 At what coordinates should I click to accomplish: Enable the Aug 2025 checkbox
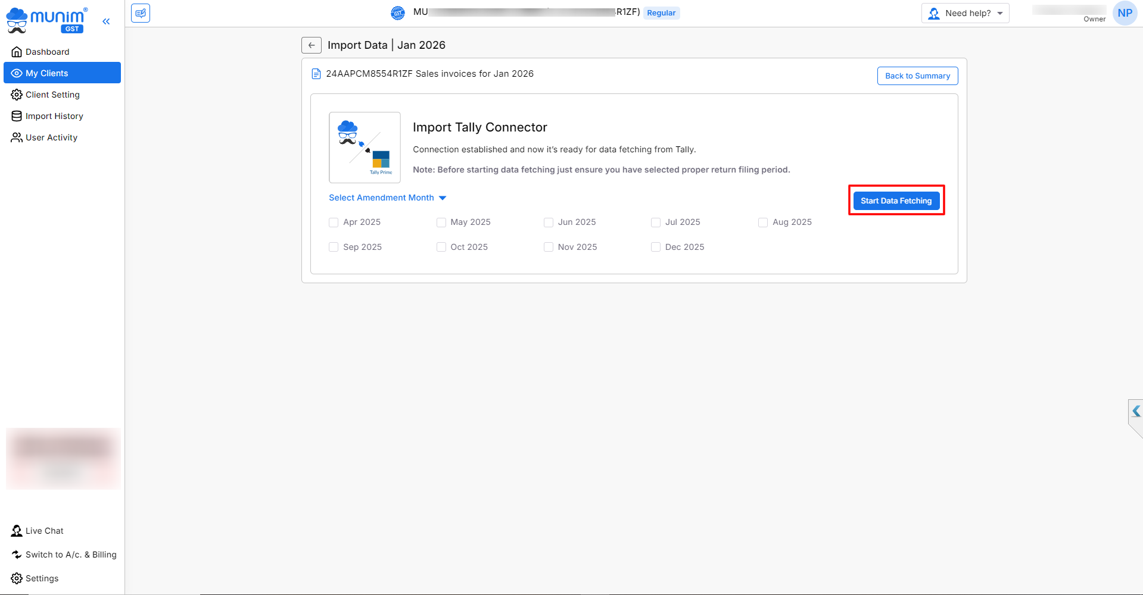763,223
